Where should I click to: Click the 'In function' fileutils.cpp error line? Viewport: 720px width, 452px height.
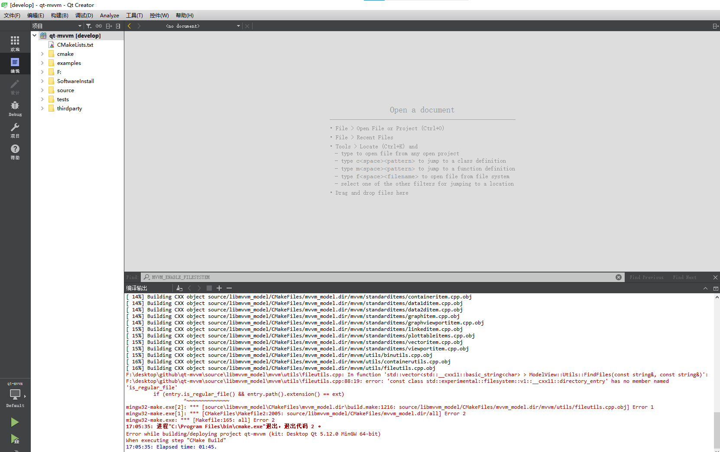point(417,375)
